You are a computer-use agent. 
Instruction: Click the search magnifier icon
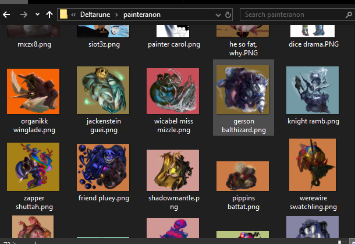349,15
